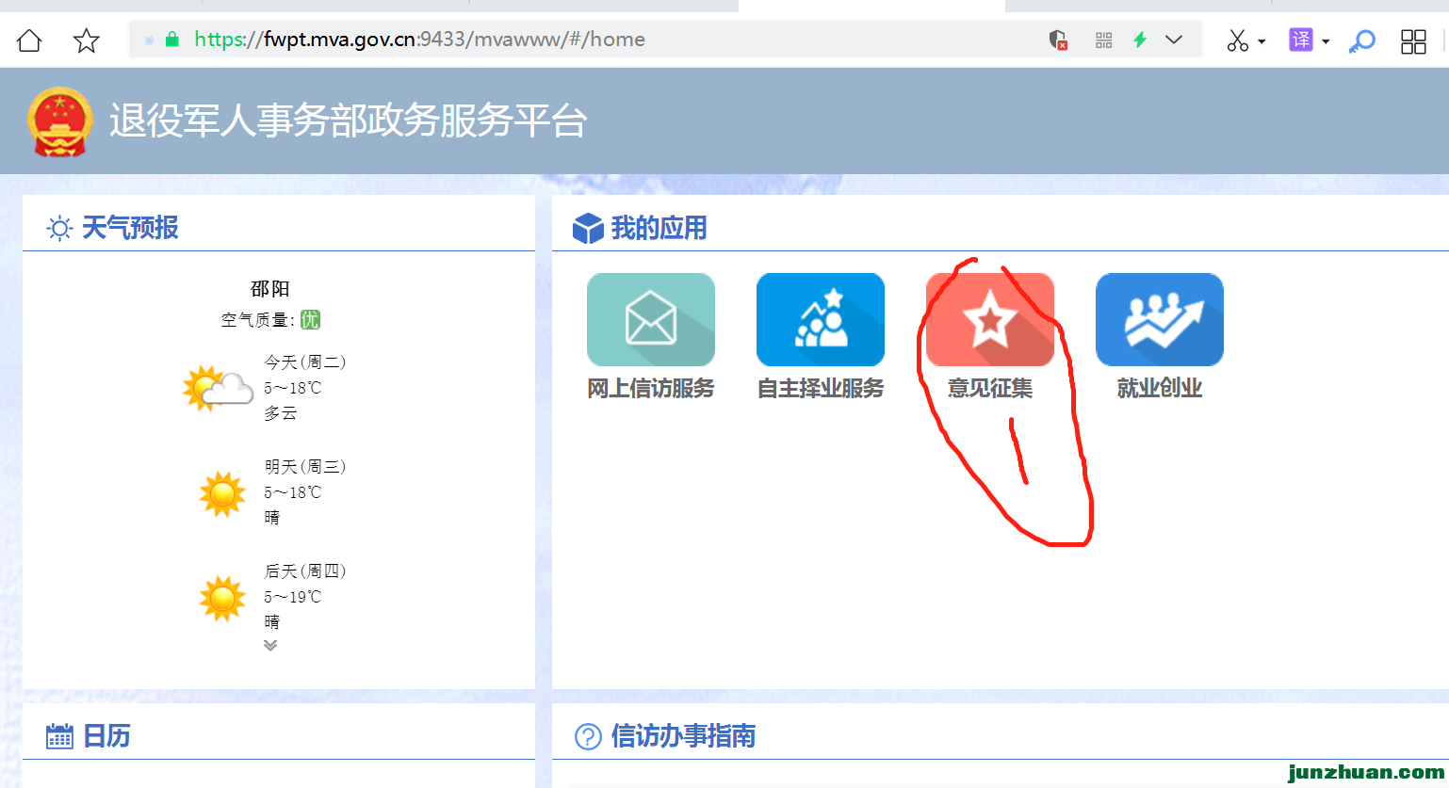Bookmark this page with the star icon

pyautogui.click(x=86, y=40)
